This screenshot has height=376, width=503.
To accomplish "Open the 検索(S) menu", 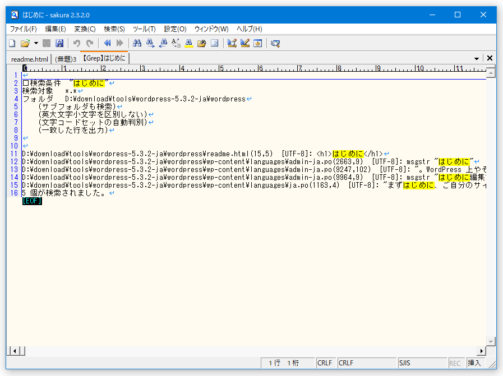I will 114,29.
